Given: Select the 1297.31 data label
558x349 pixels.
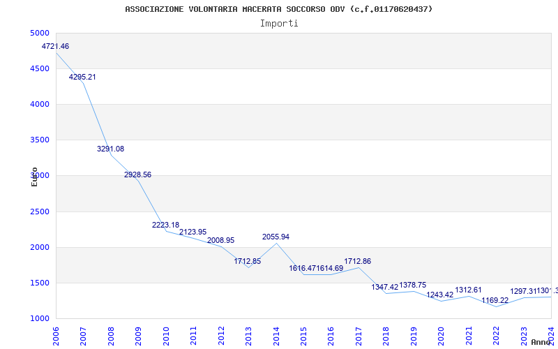Looking at the screenshot, I should (x=523, y=291).
